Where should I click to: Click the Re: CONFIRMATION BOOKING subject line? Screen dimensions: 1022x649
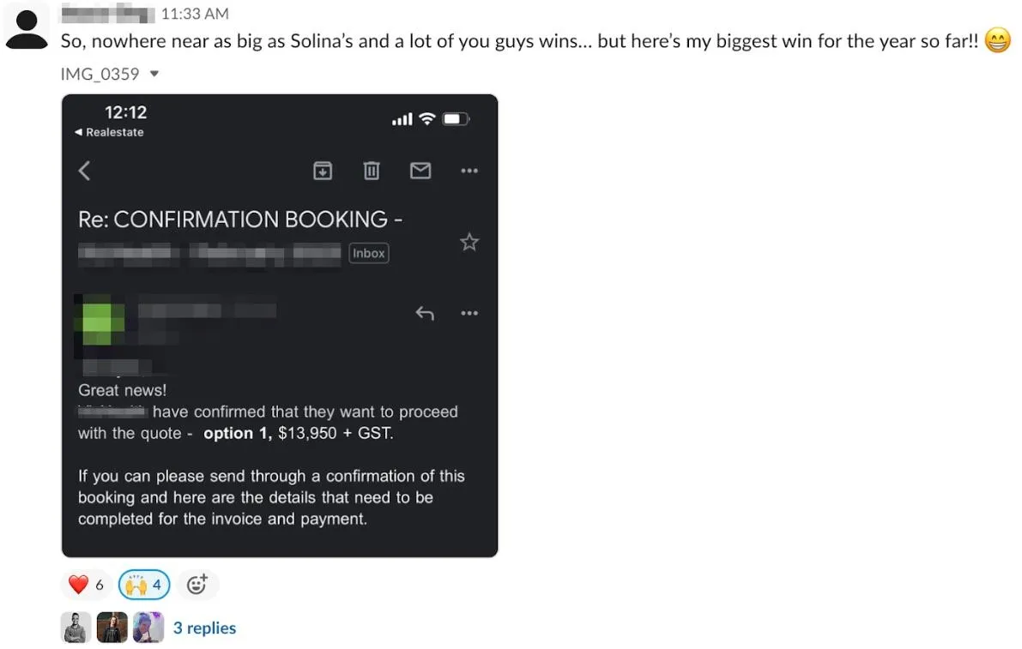pos(240,219)
